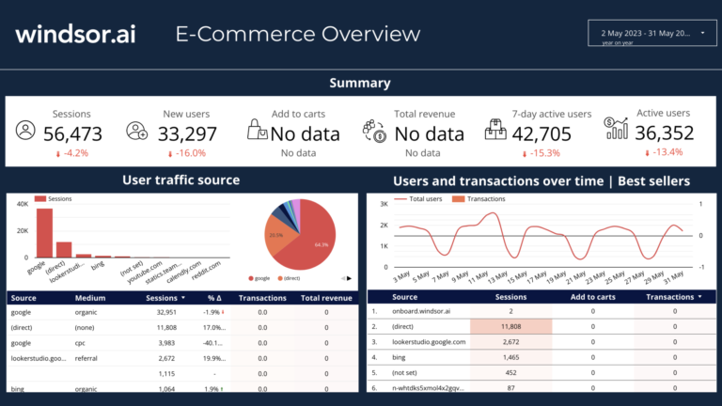
Task: Go to previous pie legend page arrow
Action: pyautogui.click(x=342, y=278)
